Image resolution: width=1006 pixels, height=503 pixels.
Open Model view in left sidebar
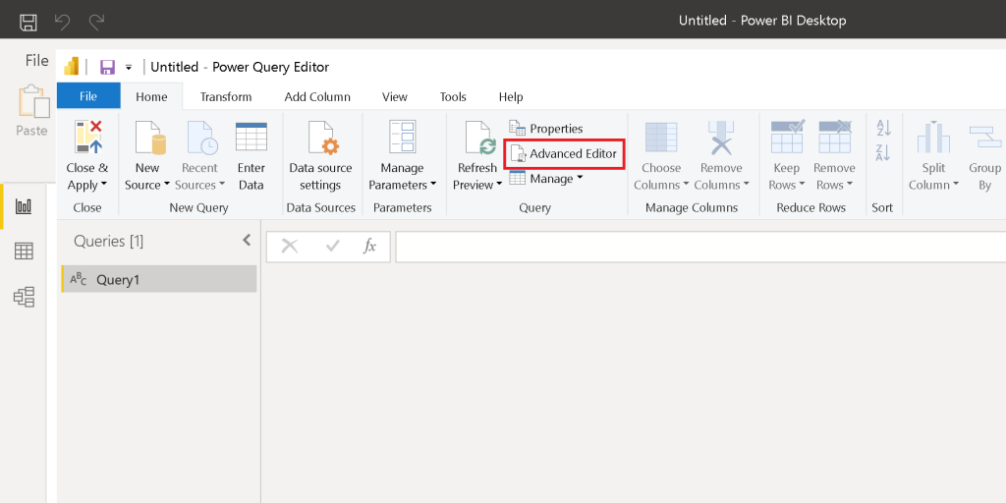(24, 297)
